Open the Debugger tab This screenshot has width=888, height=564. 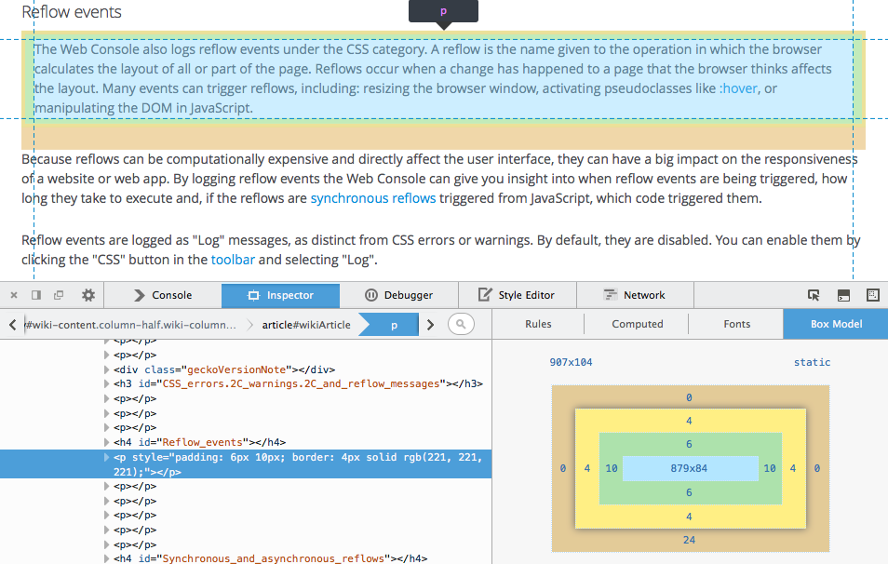(x=398, y=295)
